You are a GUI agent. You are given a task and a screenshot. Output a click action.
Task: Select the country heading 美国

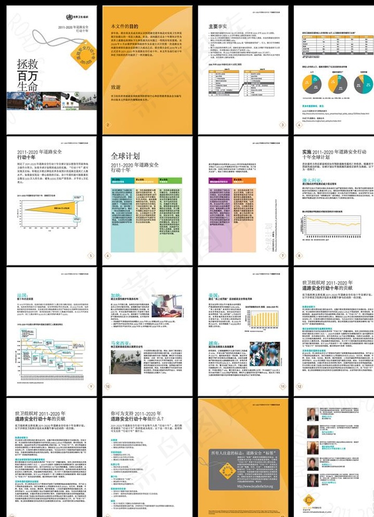tap(214, 295)
